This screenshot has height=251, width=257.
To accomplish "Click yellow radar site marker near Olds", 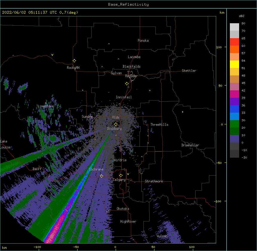I will [x=116, y=124].
